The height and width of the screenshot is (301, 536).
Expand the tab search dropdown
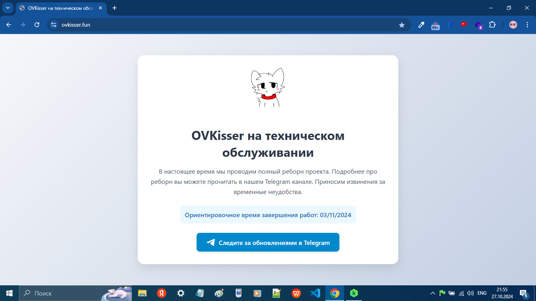pyautogui.click(x=7, y=8)
